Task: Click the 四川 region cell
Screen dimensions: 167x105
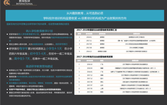Action: pos(102,78)
